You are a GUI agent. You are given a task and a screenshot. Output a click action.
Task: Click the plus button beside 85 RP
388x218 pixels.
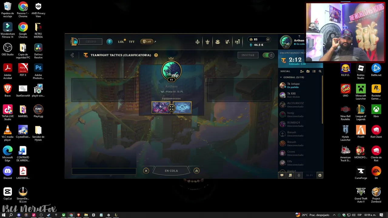[x=268, y=39]
